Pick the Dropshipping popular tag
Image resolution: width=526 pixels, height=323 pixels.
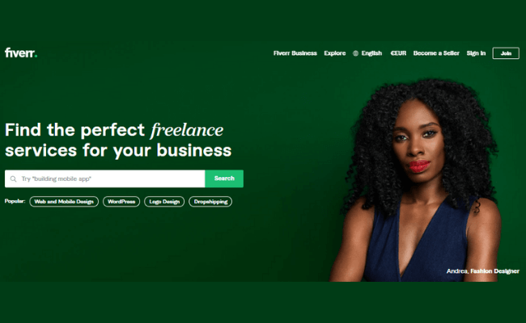click(x=210, y=202)
